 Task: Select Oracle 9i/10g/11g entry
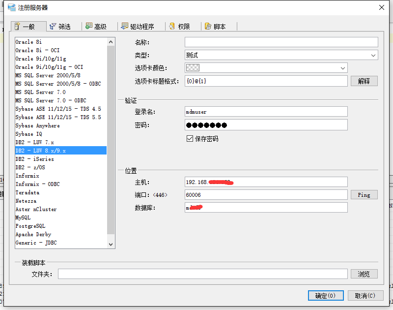point(61,59)
